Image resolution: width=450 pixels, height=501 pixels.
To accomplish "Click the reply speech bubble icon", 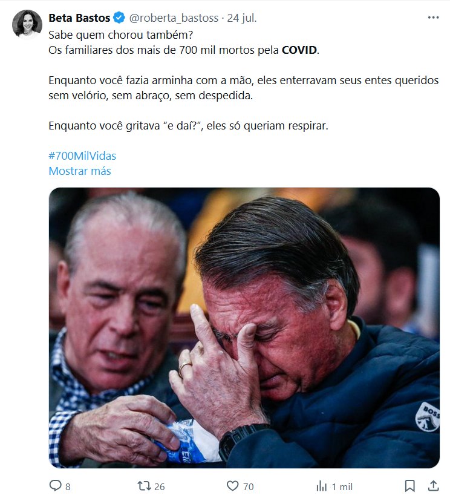I will pyautogui.click(x=55, y=486).
